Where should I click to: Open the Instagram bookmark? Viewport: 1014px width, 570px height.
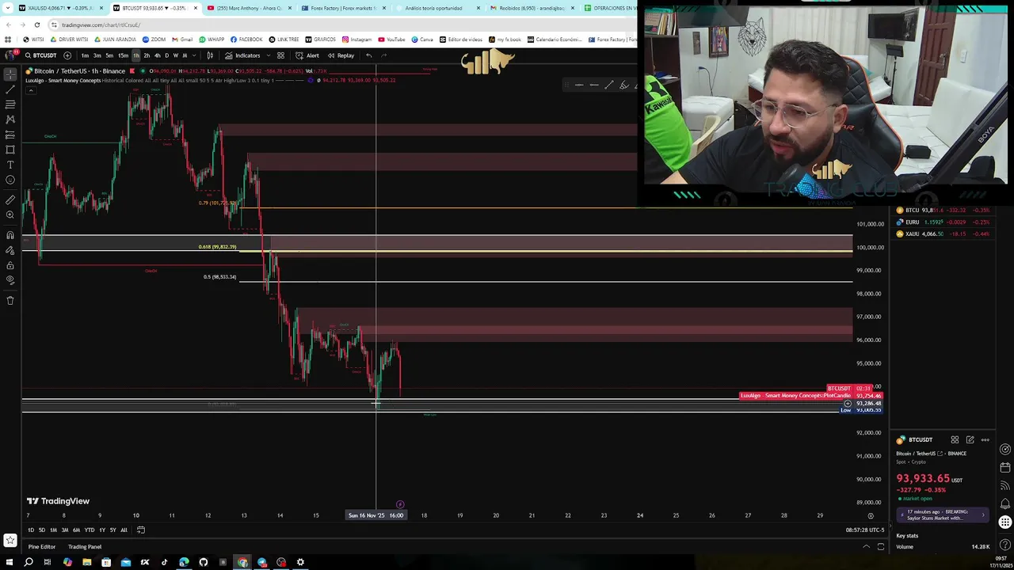(356, 40)
